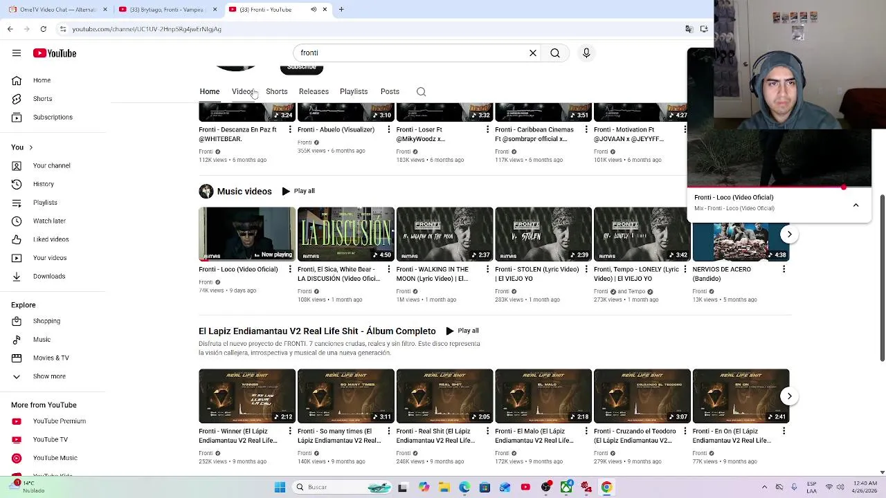Open options menu for LA DISCUSIÓN video
This screenshot has width=886, height=498.
tap(388, 269)
